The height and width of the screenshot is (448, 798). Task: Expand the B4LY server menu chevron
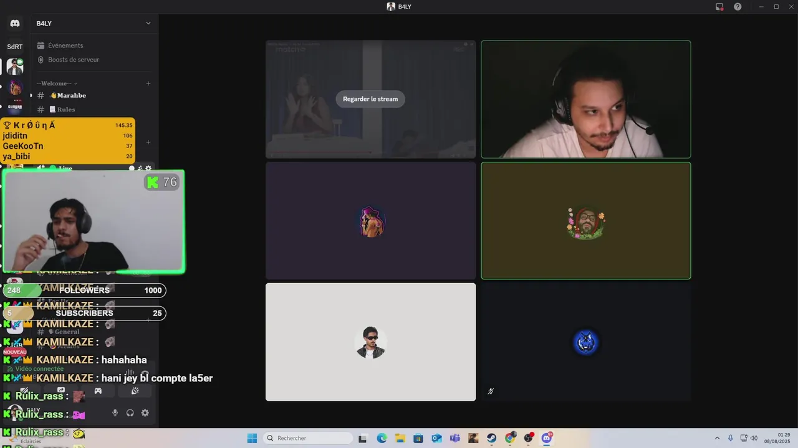[148, 24]
